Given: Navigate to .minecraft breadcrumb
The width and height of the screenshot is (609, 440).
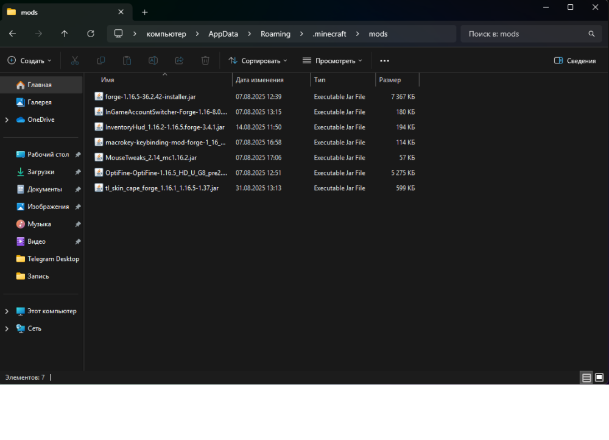Looking at the screenshot, I should click(329, 34).
